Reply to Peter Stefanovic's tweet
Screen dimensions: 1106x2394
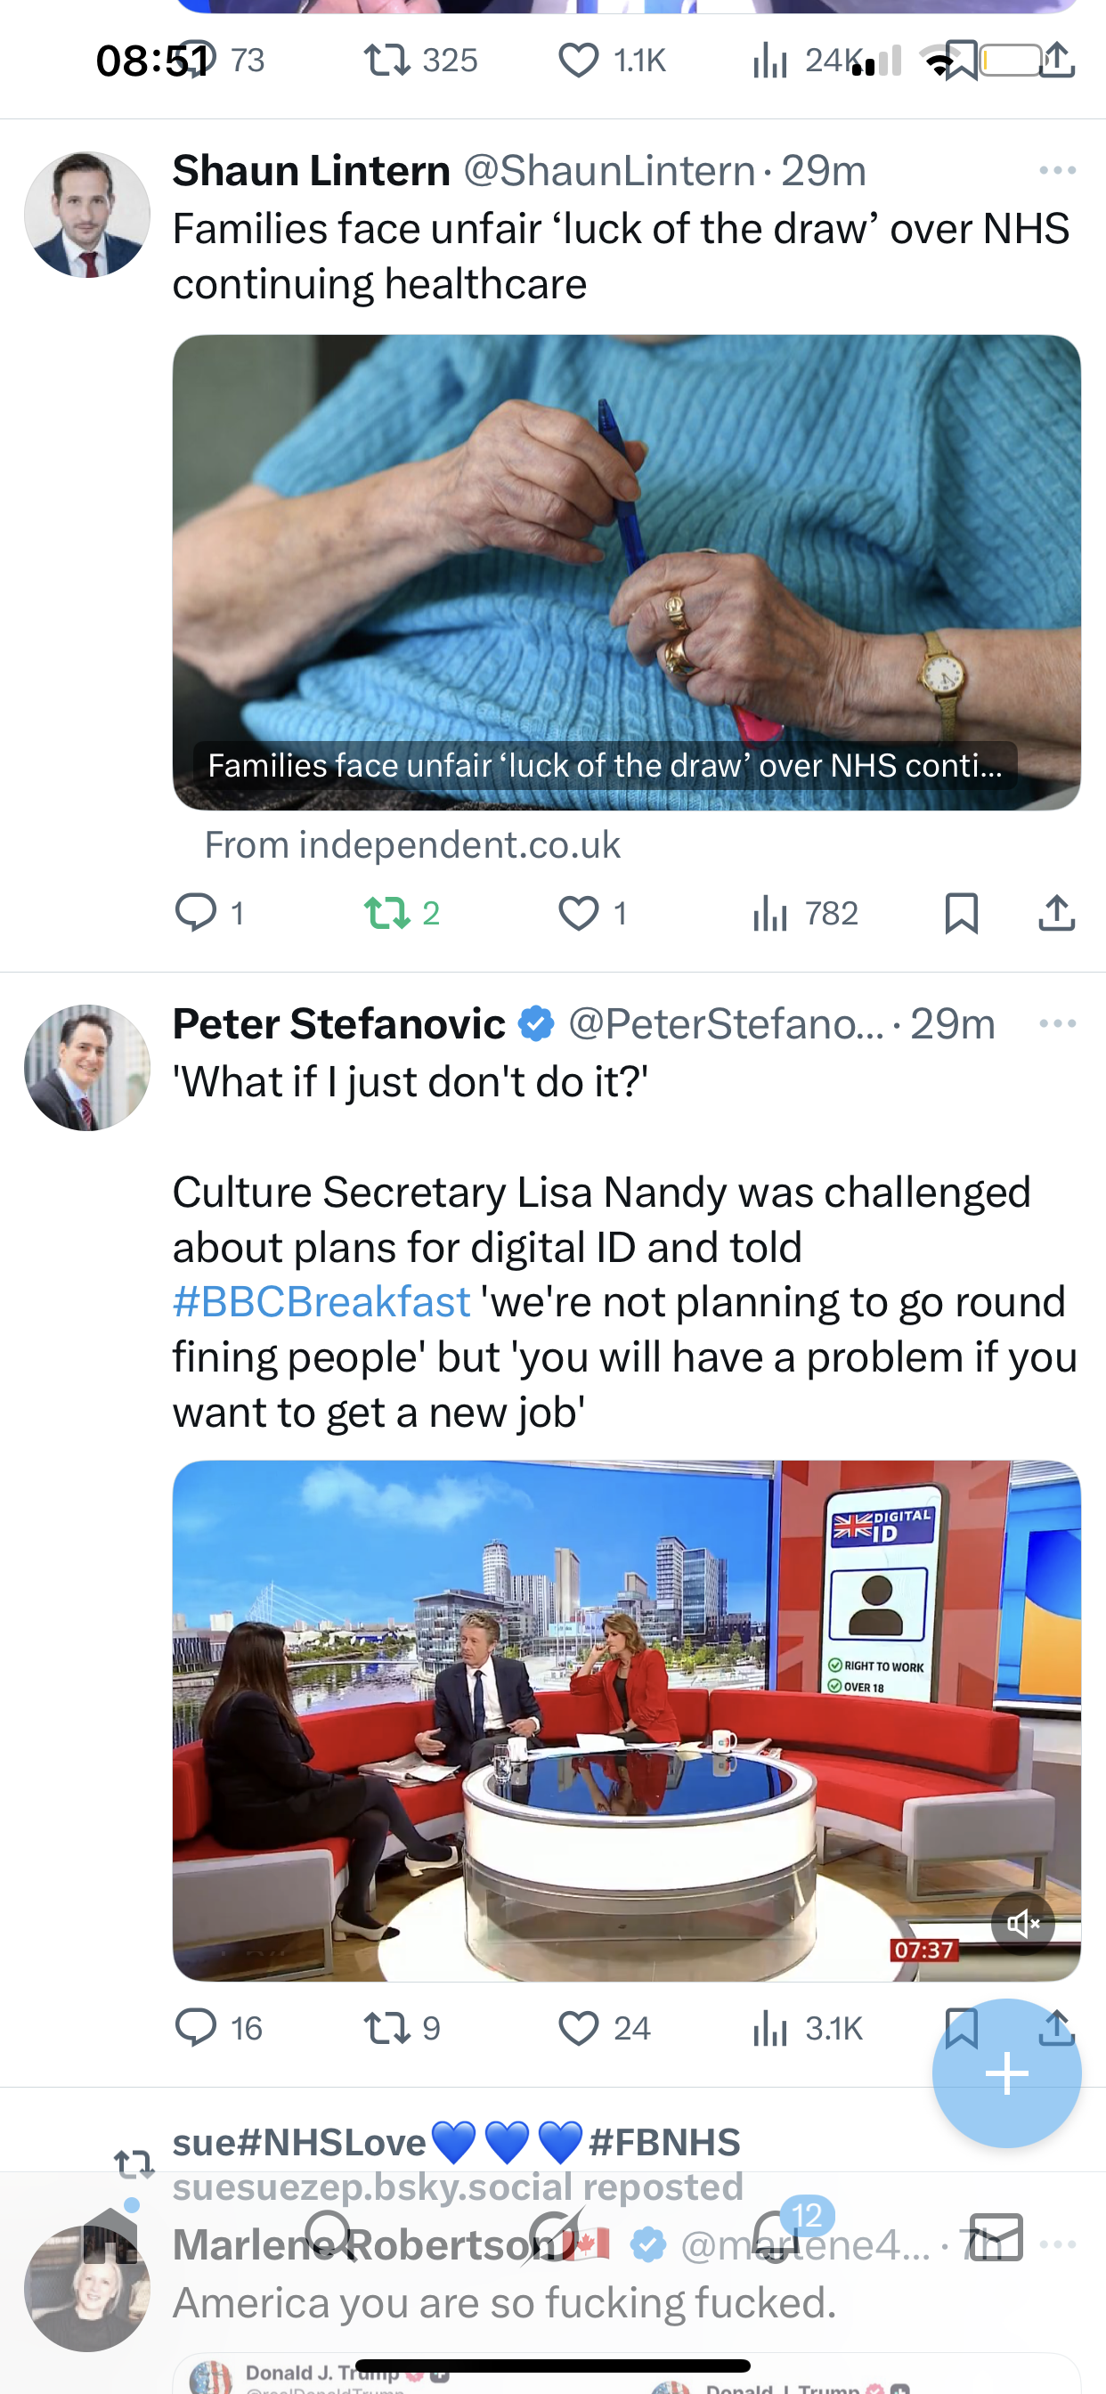click(x=196, y=2027)
